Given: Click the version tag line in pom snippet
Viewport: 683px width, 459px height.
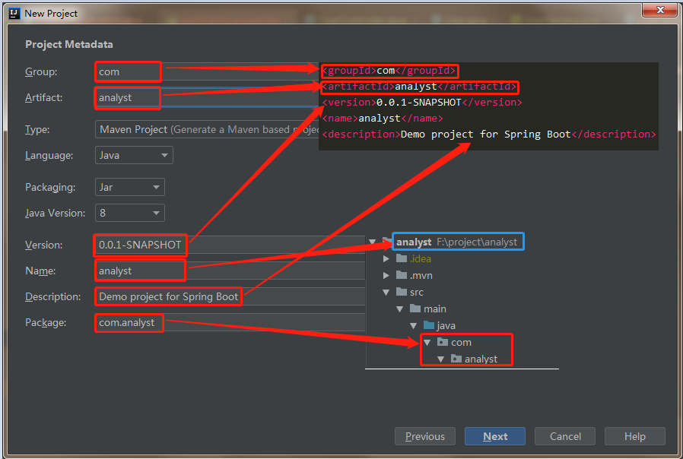Looking at the screenshot, I should click(x=421, y=103).
